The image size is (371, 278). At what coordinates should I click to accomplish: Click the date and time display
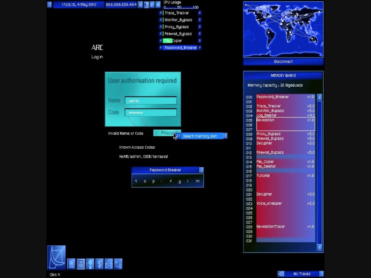pyautogui.click(x=79, y=5)
